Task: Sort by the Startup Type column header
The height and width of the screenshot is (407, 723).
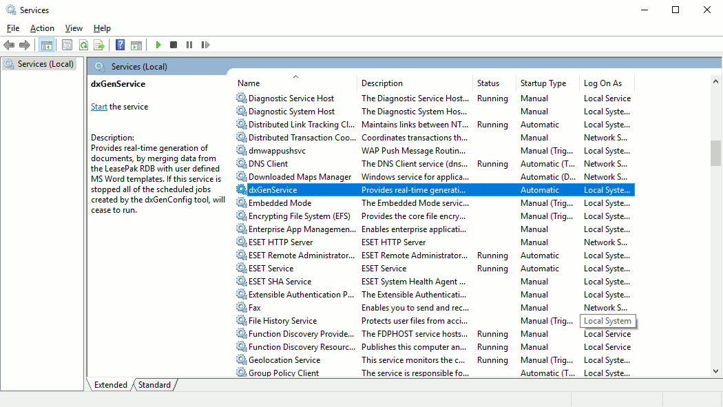Action: 547,83
